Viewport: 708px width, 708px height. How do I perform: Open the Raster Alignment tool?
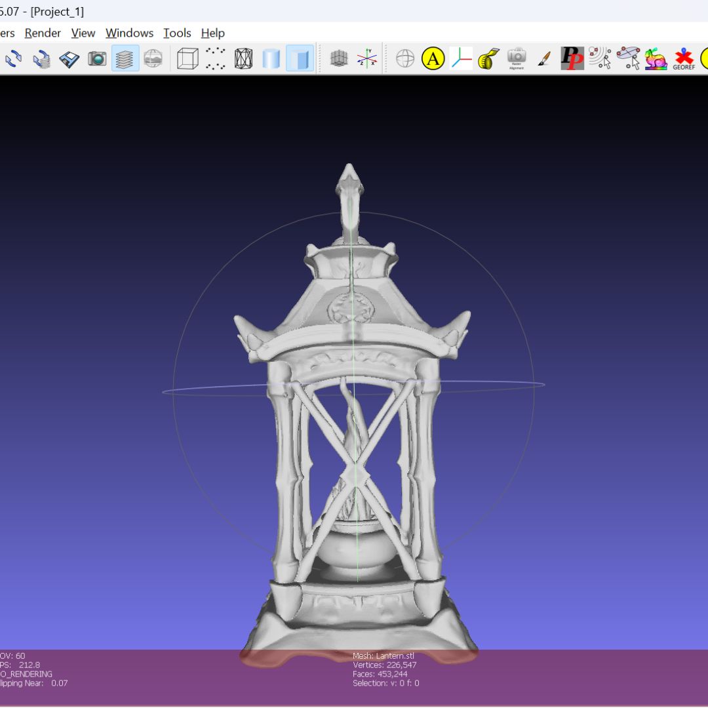pyautogui.click(x=517, y=58)
